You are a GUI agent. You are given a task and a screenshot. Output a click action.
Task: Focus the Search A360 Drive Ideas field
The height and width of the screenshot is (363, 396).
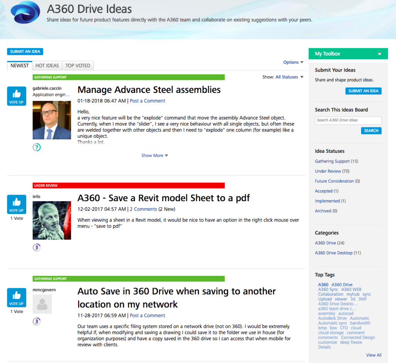pyautogui.click(x=348, y=120)
